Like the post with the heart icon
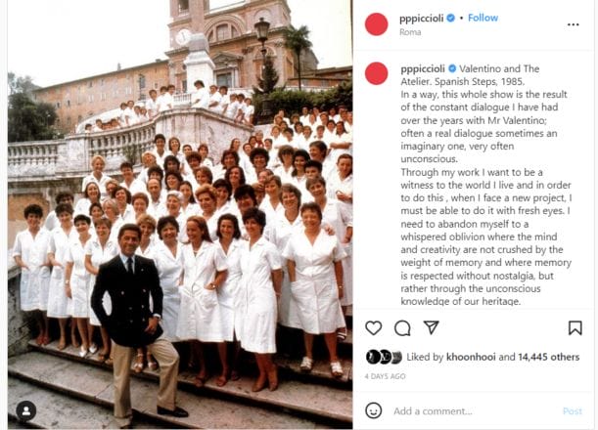Image resolution: width=598 pixels, height=430 pixels. [373, 328]
